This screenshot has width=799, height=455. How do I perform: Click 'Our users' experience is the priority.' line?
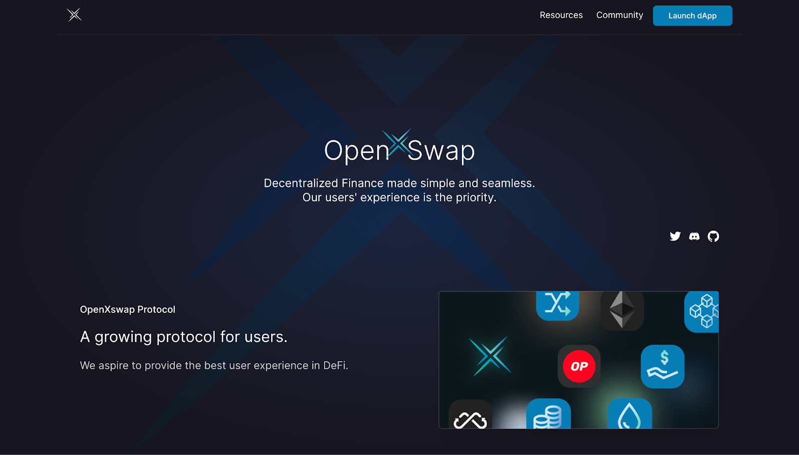click(x=399, y=198)
